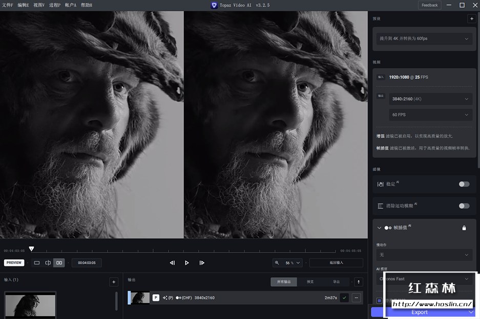Select side-by-side view layout icon

(x=59, y=263)
